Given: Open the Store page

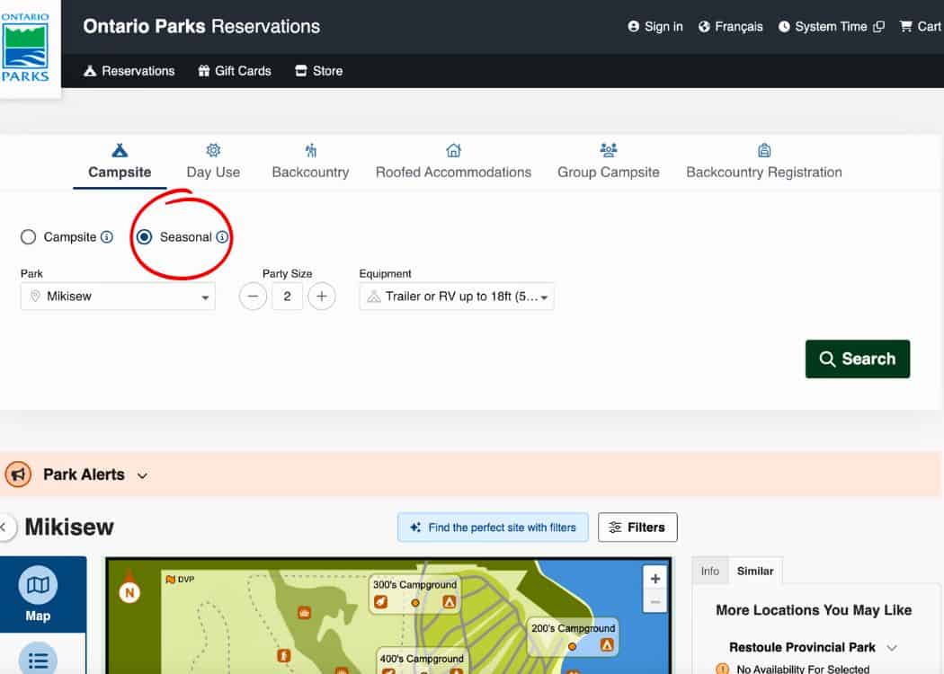Looking at the screenshot, I should [319, 71].
